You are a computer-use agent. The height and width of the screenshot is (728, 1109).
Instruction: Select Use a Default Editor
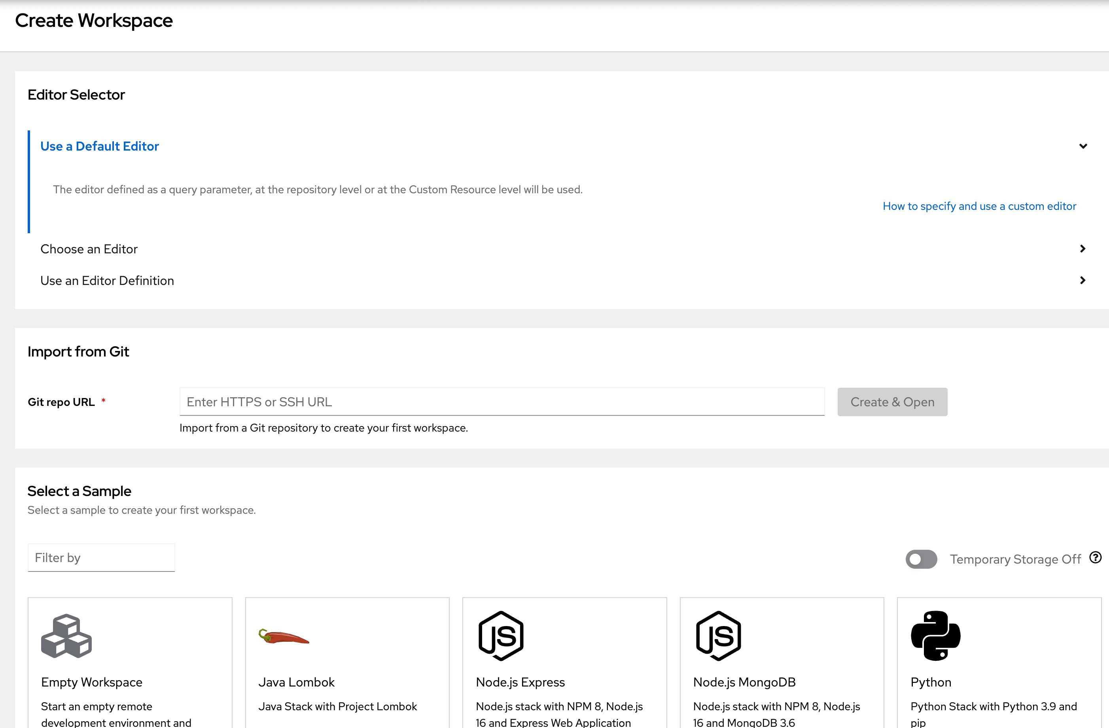point(99,146)
